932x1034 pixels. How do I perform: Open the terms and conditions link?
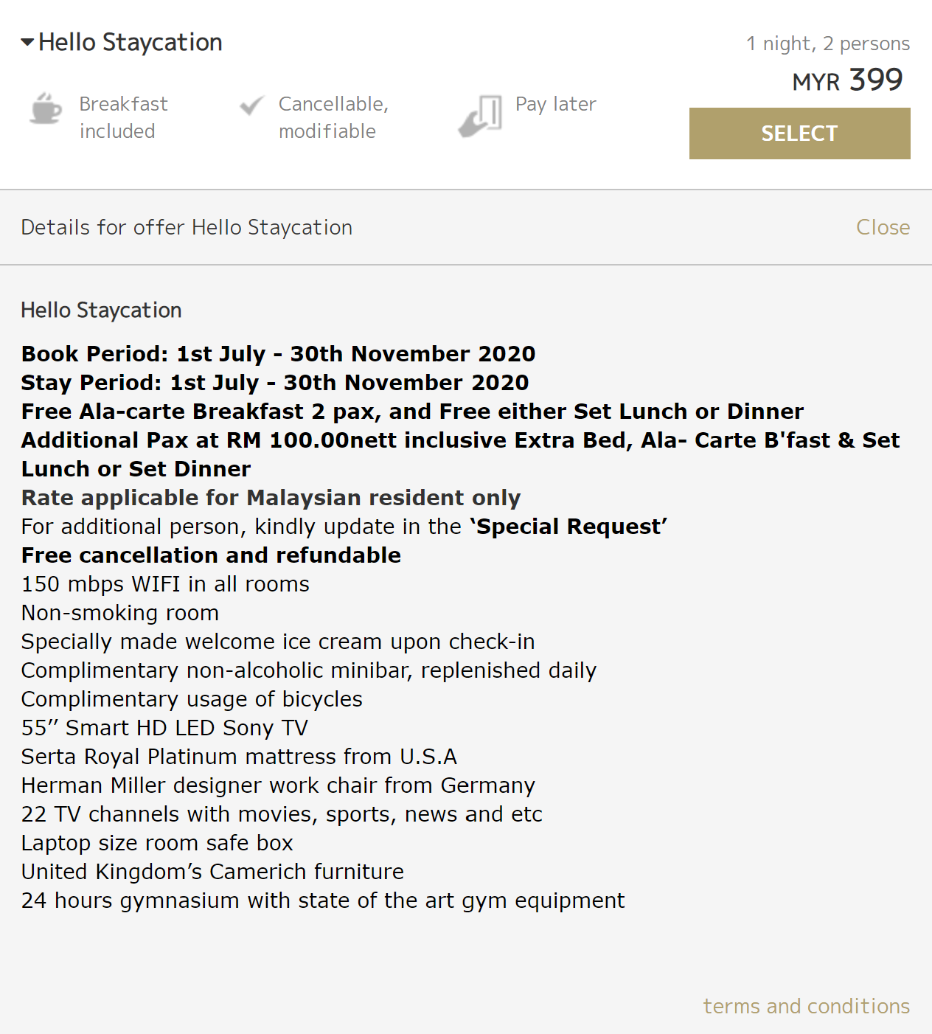806,1006
